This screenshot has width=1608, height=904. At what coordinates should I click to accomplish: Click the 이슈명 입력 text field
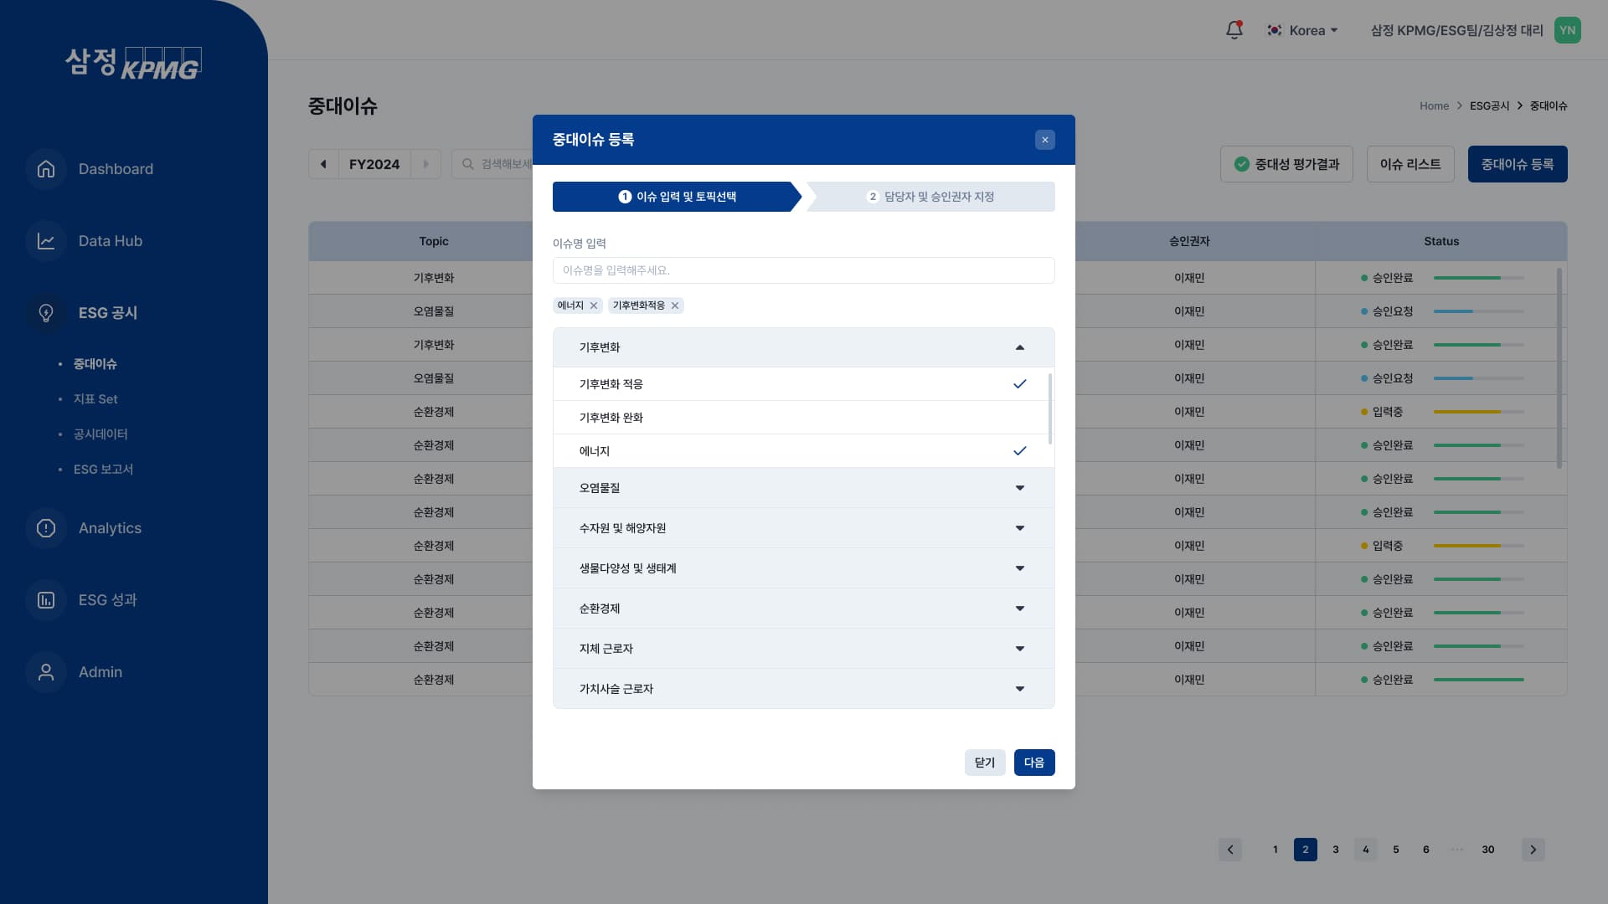[802, 270]
